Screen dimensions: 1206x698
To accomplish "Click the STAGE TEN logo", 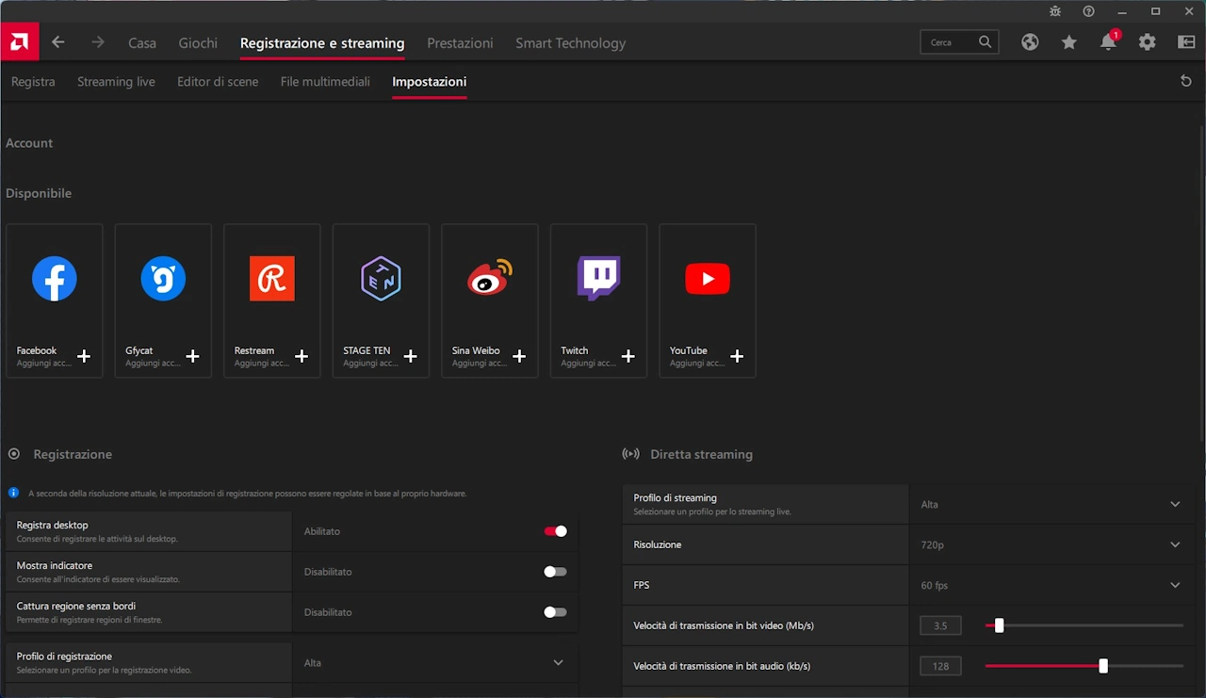I will (x=381, y=279).
